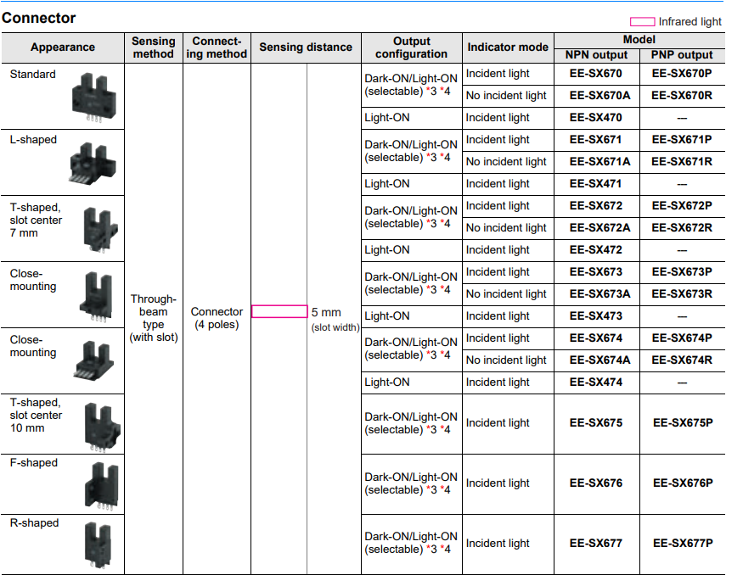
Task: Select model EE-SX677P in PNP column
Action: (x=682, y=544)
